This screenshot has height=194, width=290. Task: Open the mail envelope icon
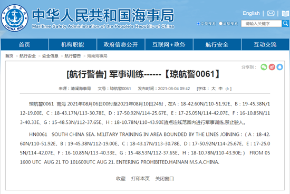(271, 13)
